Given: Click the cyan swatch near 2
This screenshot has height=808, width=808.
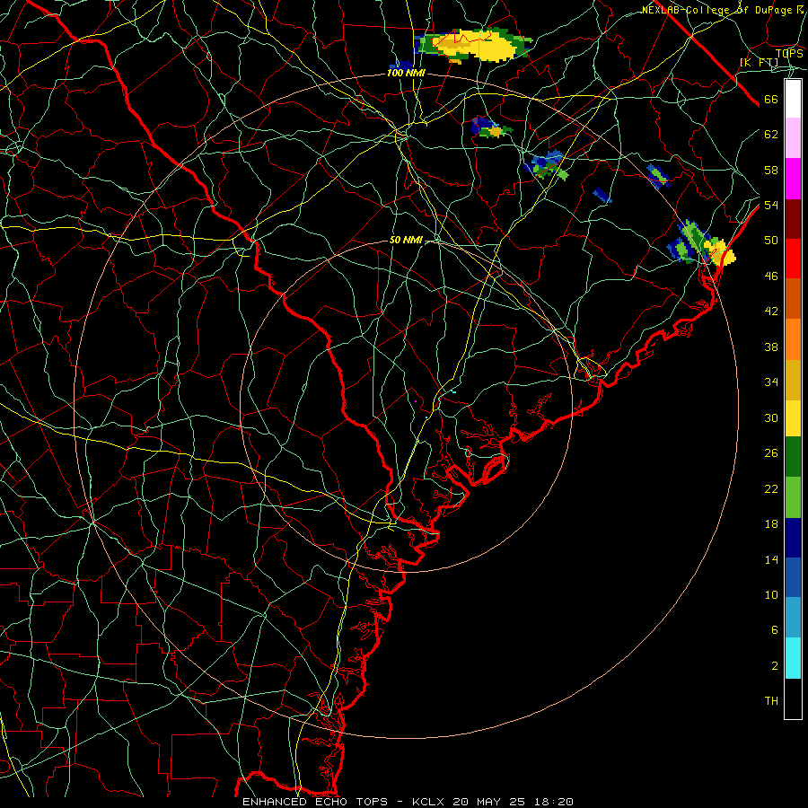Looking at the screenshot, I should tap(793, 657).
